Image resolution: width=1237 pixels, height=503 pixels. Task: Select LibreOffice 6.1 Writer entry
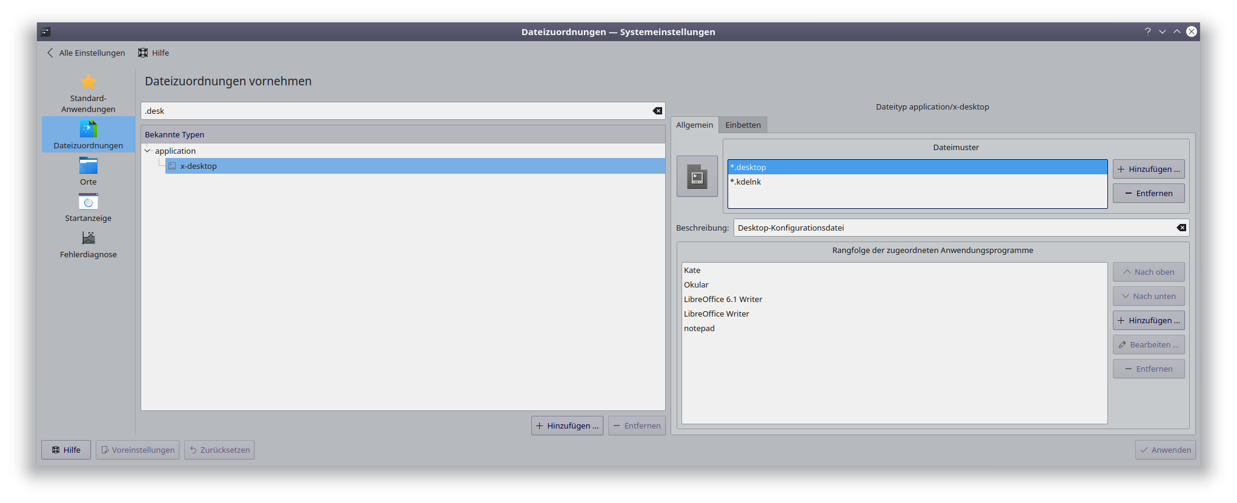point(895,299)
